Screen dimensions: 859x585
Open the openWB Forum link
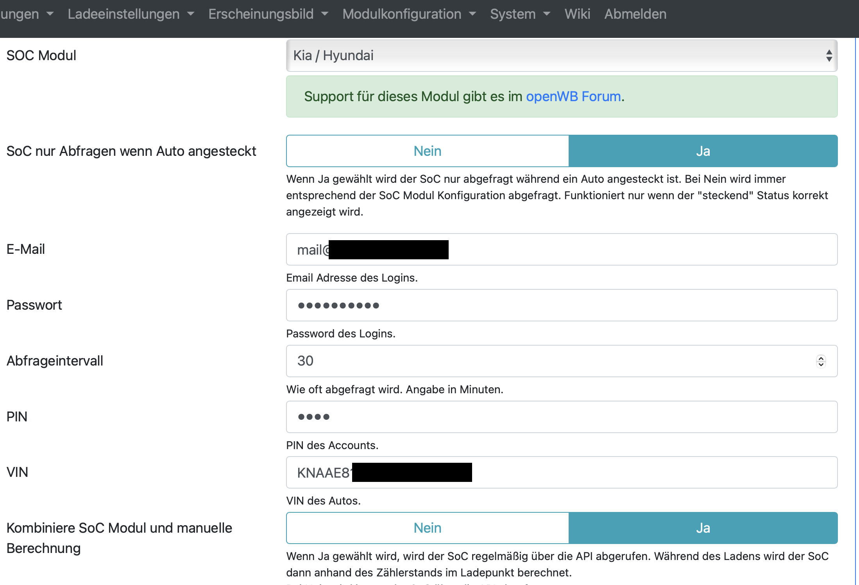point(573,96)
